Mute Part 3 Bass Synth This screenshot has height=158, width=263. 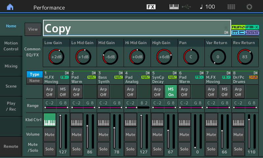[x=103, y=134]
